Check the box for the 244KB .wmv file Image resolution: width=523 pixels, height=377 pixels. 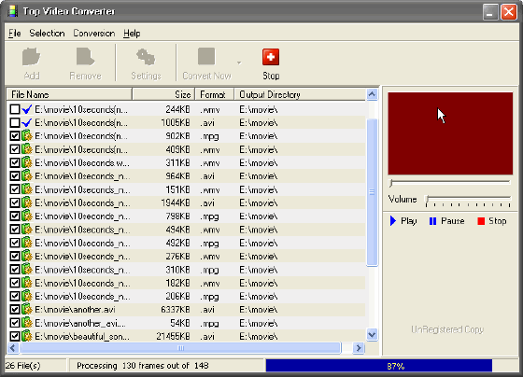(15, 109)
